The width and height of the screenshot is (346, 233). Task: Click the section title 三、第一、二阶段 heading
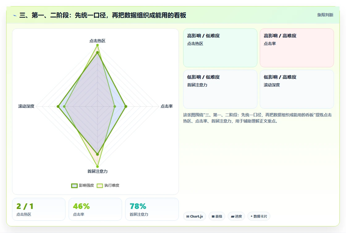pyautogui.click(x=103, y=15)
